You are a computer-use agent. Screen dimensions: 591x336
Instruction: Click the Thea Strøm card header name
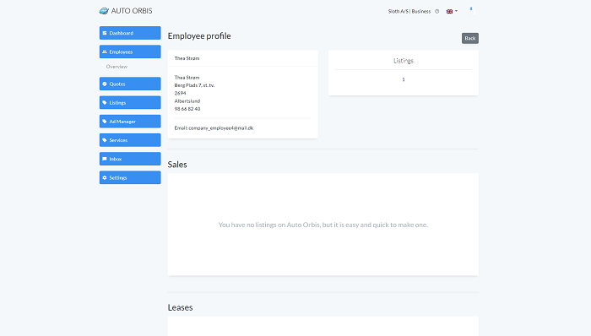click(187, 58)
